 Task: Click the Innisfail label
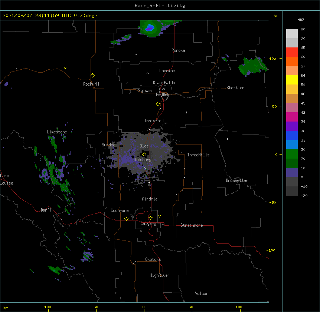(x=154, y=121)
